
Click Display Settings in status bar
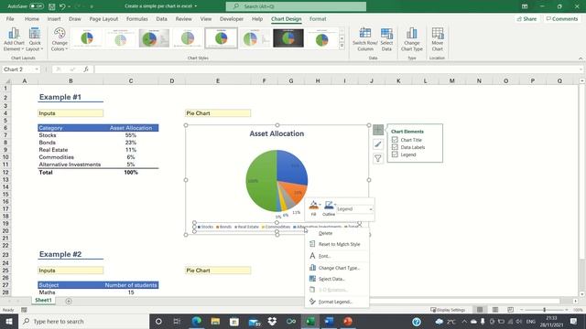point(448,310)
